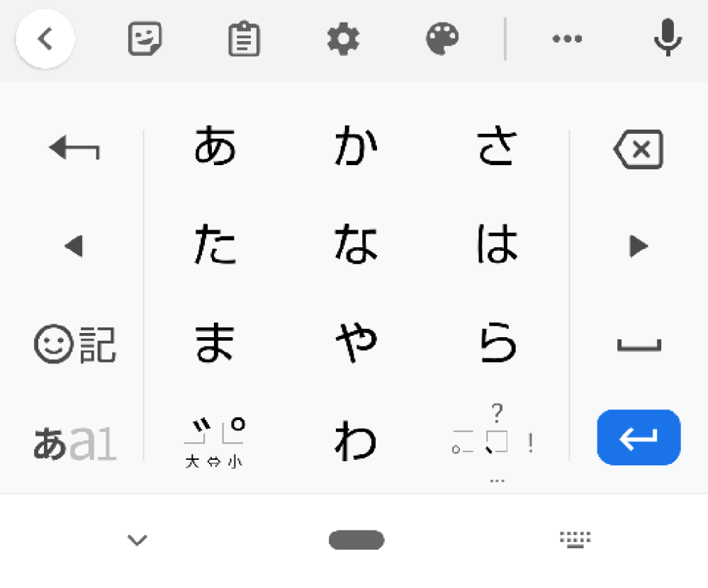The height and width of the screenshot is (588, 708).
Task: Open keyboard settings gear icon
Action: [344, 39]
